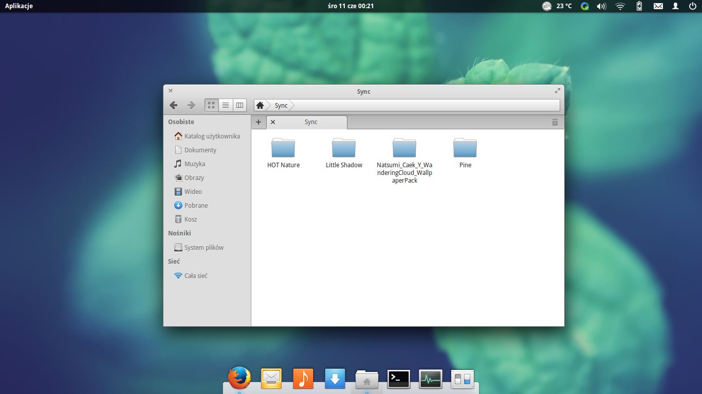Go to Pobrane in sidebar
Screen dimensions: 702x394
pyautogui.click(x=196, y=205)
